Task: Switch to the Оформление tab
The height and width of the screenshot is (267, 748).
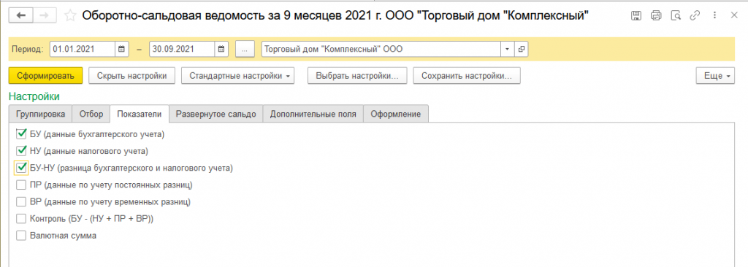Action: pyautogui.click(x=396, y=115)
